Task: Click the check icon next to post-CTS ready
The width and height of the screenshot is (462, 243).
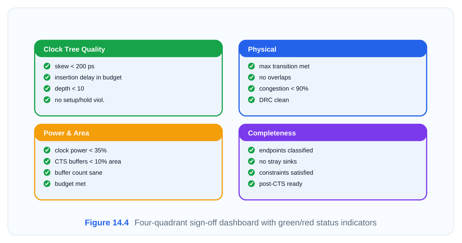Action: pos(251,184)
